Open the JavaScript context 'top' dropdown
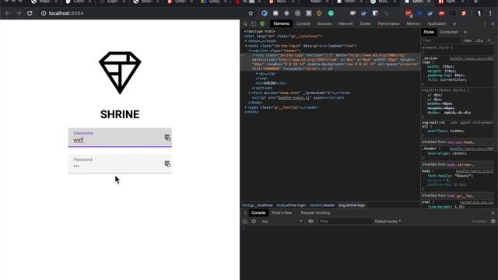 [x=282, y=221]
